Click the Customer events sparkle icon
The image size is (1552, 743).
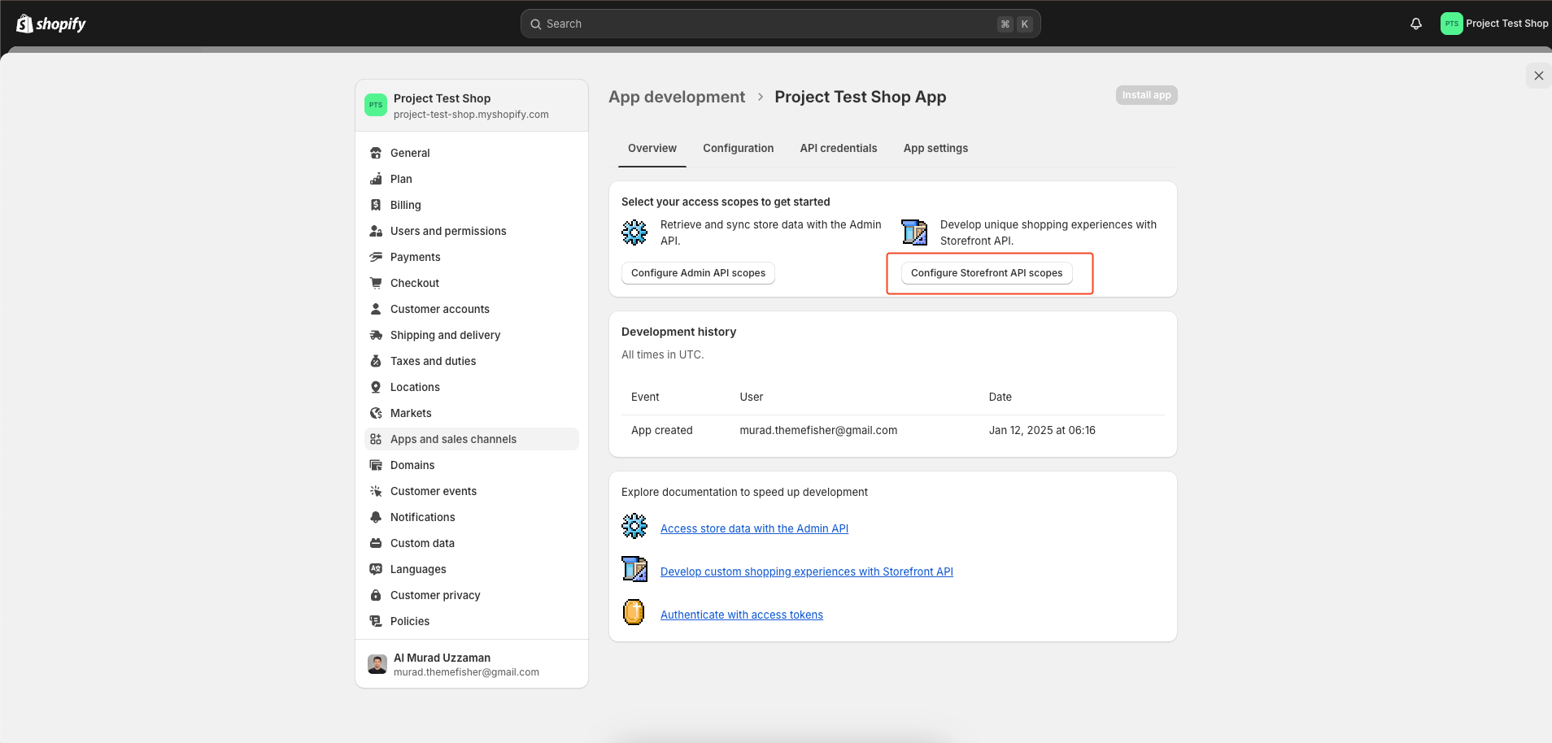pyautogui.click(x=376, y=491)
